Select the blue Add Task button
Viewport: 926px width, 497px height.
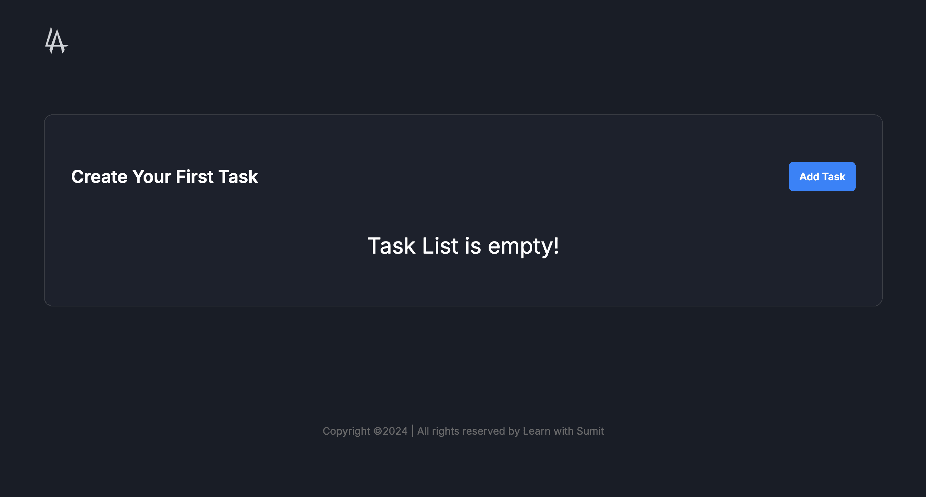tap(822, 176)
